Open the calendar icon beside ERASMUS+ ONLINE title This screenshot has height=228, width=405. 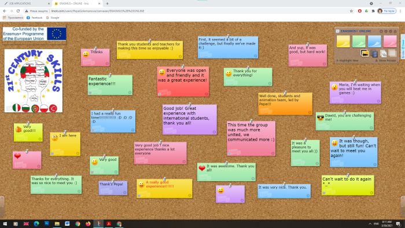(337, 31)
